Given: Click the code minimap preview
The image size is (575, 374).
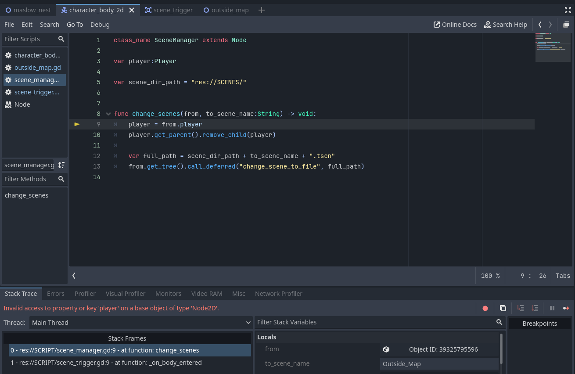Looking at the screenshot, I should 553,47.
